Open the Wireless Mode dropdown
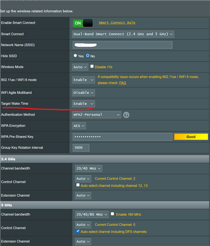The height and width of the screenshot is (246, 210). 80,67
